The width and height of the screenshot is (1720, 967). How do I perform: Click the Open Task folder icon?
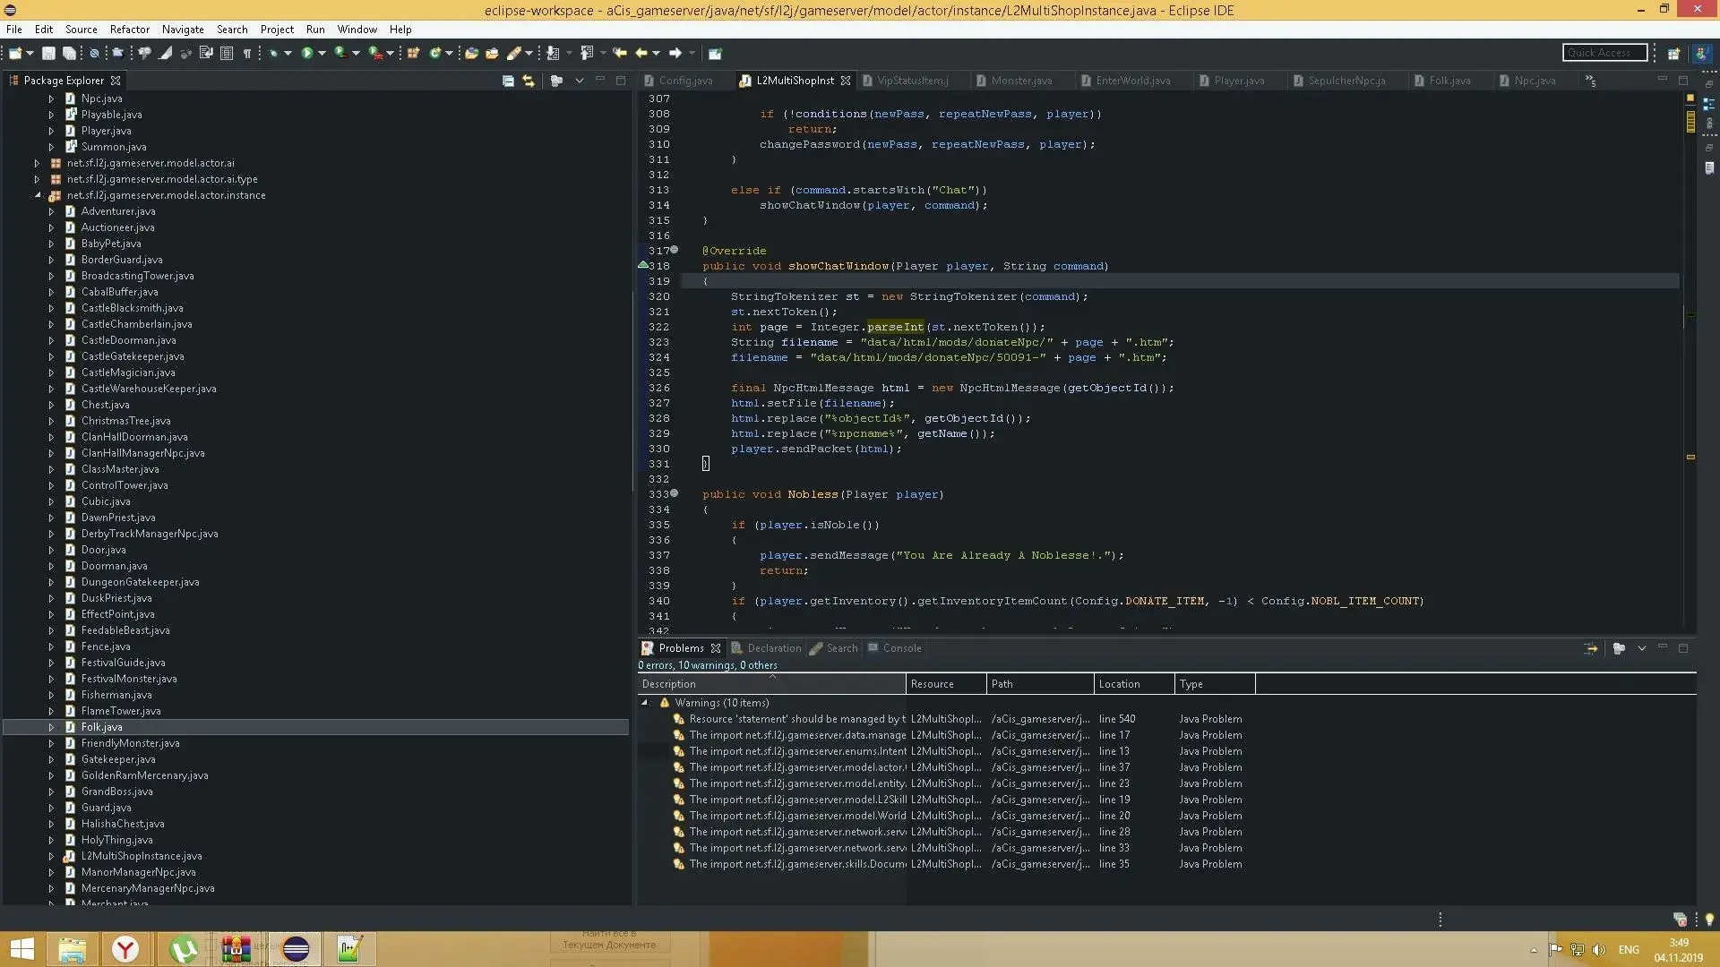click(492, 53)
